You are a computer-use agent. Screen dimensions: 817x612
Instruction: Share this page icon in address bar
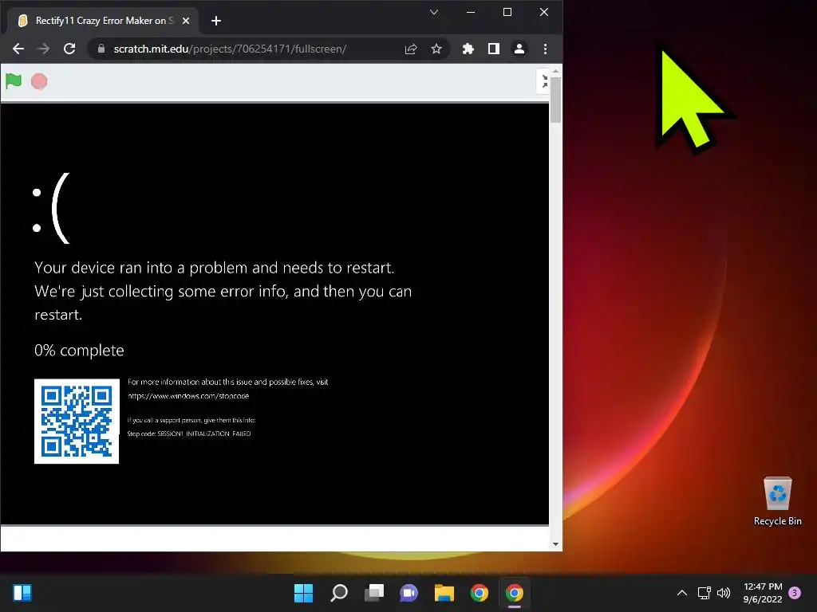pyautogui.click(x=411, y=49)
